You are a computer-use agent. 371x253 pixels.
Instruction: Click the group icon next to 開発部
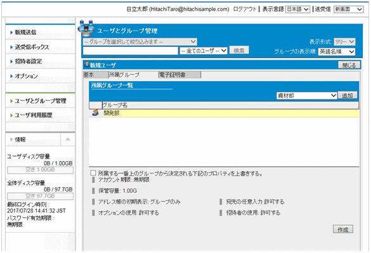pyautogui.click(x=96, y=113)
